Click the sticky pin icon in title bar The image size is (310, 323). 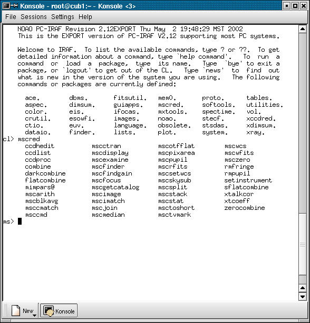click(x=14, y=6)
